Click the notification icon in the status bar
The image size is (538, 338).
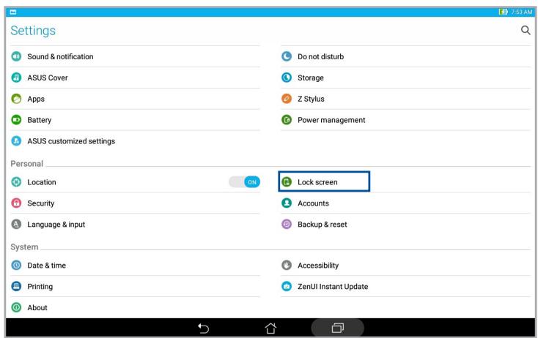(13, 12)
